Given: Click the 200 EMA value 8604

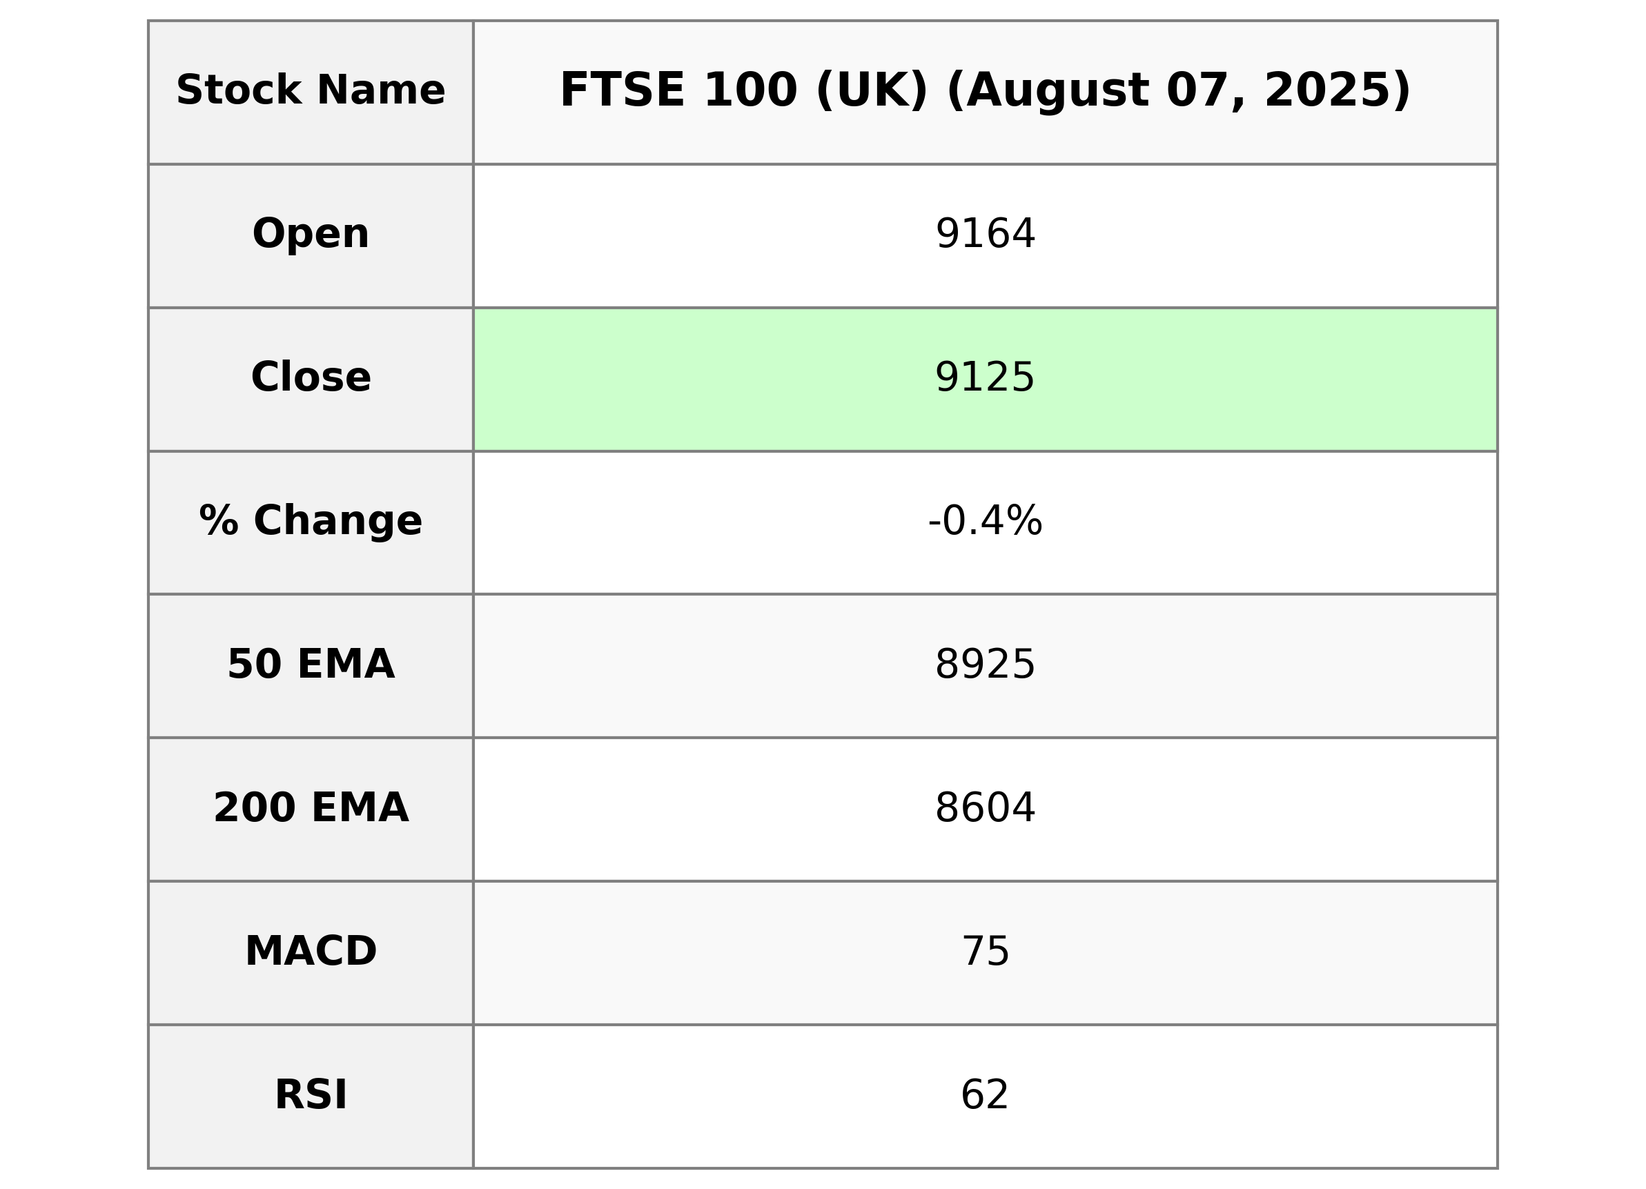Looking at the screenshot, I should pyautogui.click(x=985, y=809).
